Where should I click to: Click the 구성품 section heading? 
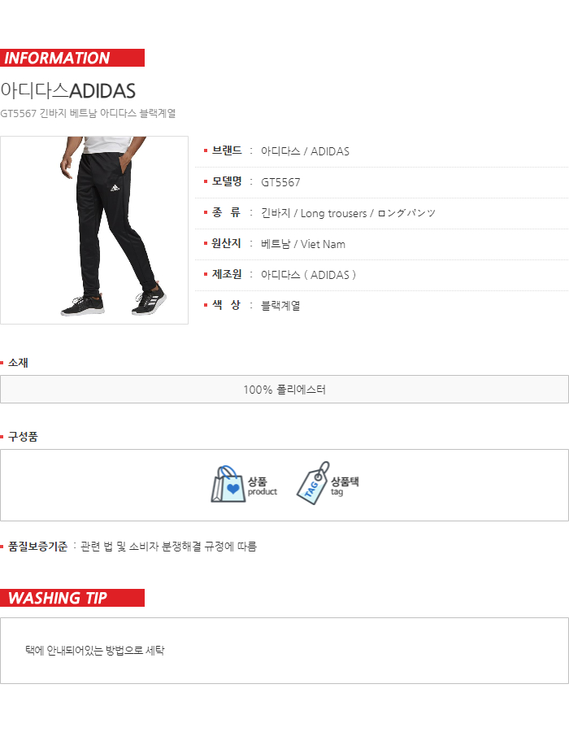coord(23,437)
